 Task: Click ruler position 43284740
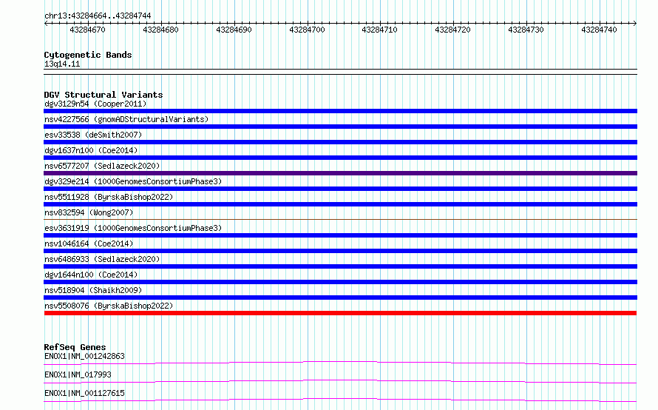tap(599, 30)
